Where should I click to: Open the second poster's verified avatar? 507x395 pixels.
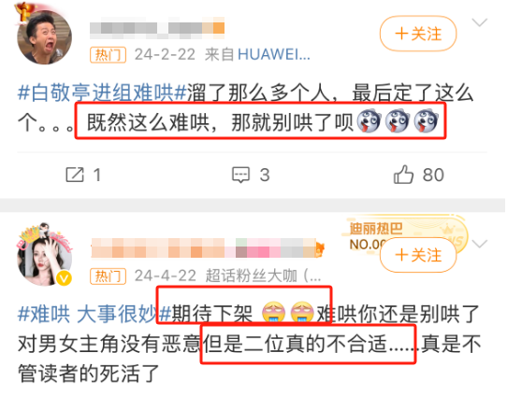44,258
